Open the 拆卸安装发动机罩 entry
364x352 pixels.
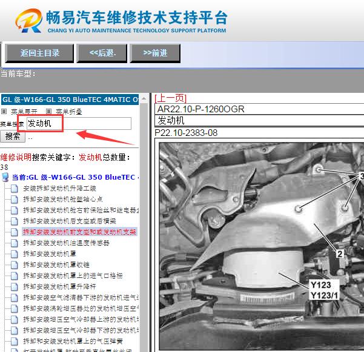pyautogui.click(x=50, y=254)
